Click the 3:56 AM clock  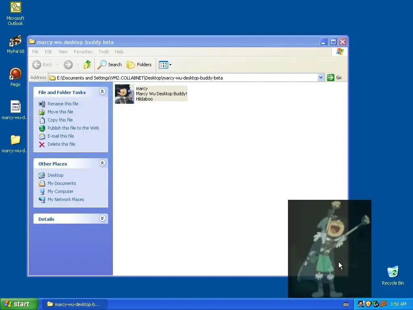pyautogui.click(x=398, y=304)
